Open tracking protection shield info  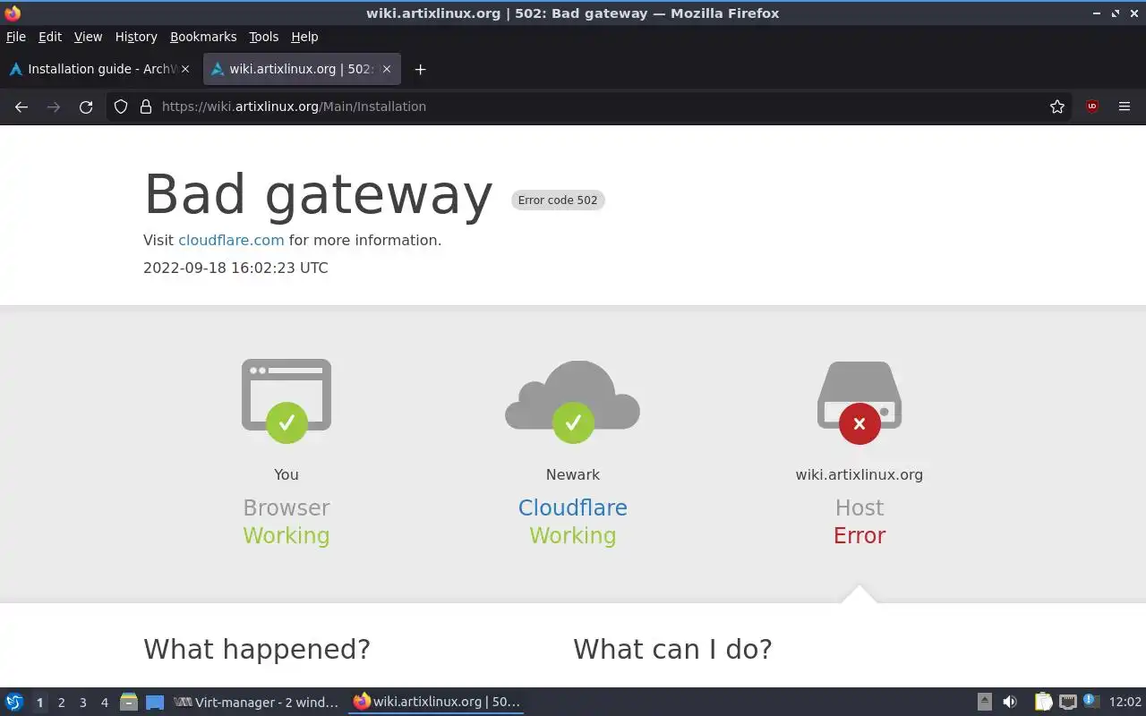tap(121, 107)
